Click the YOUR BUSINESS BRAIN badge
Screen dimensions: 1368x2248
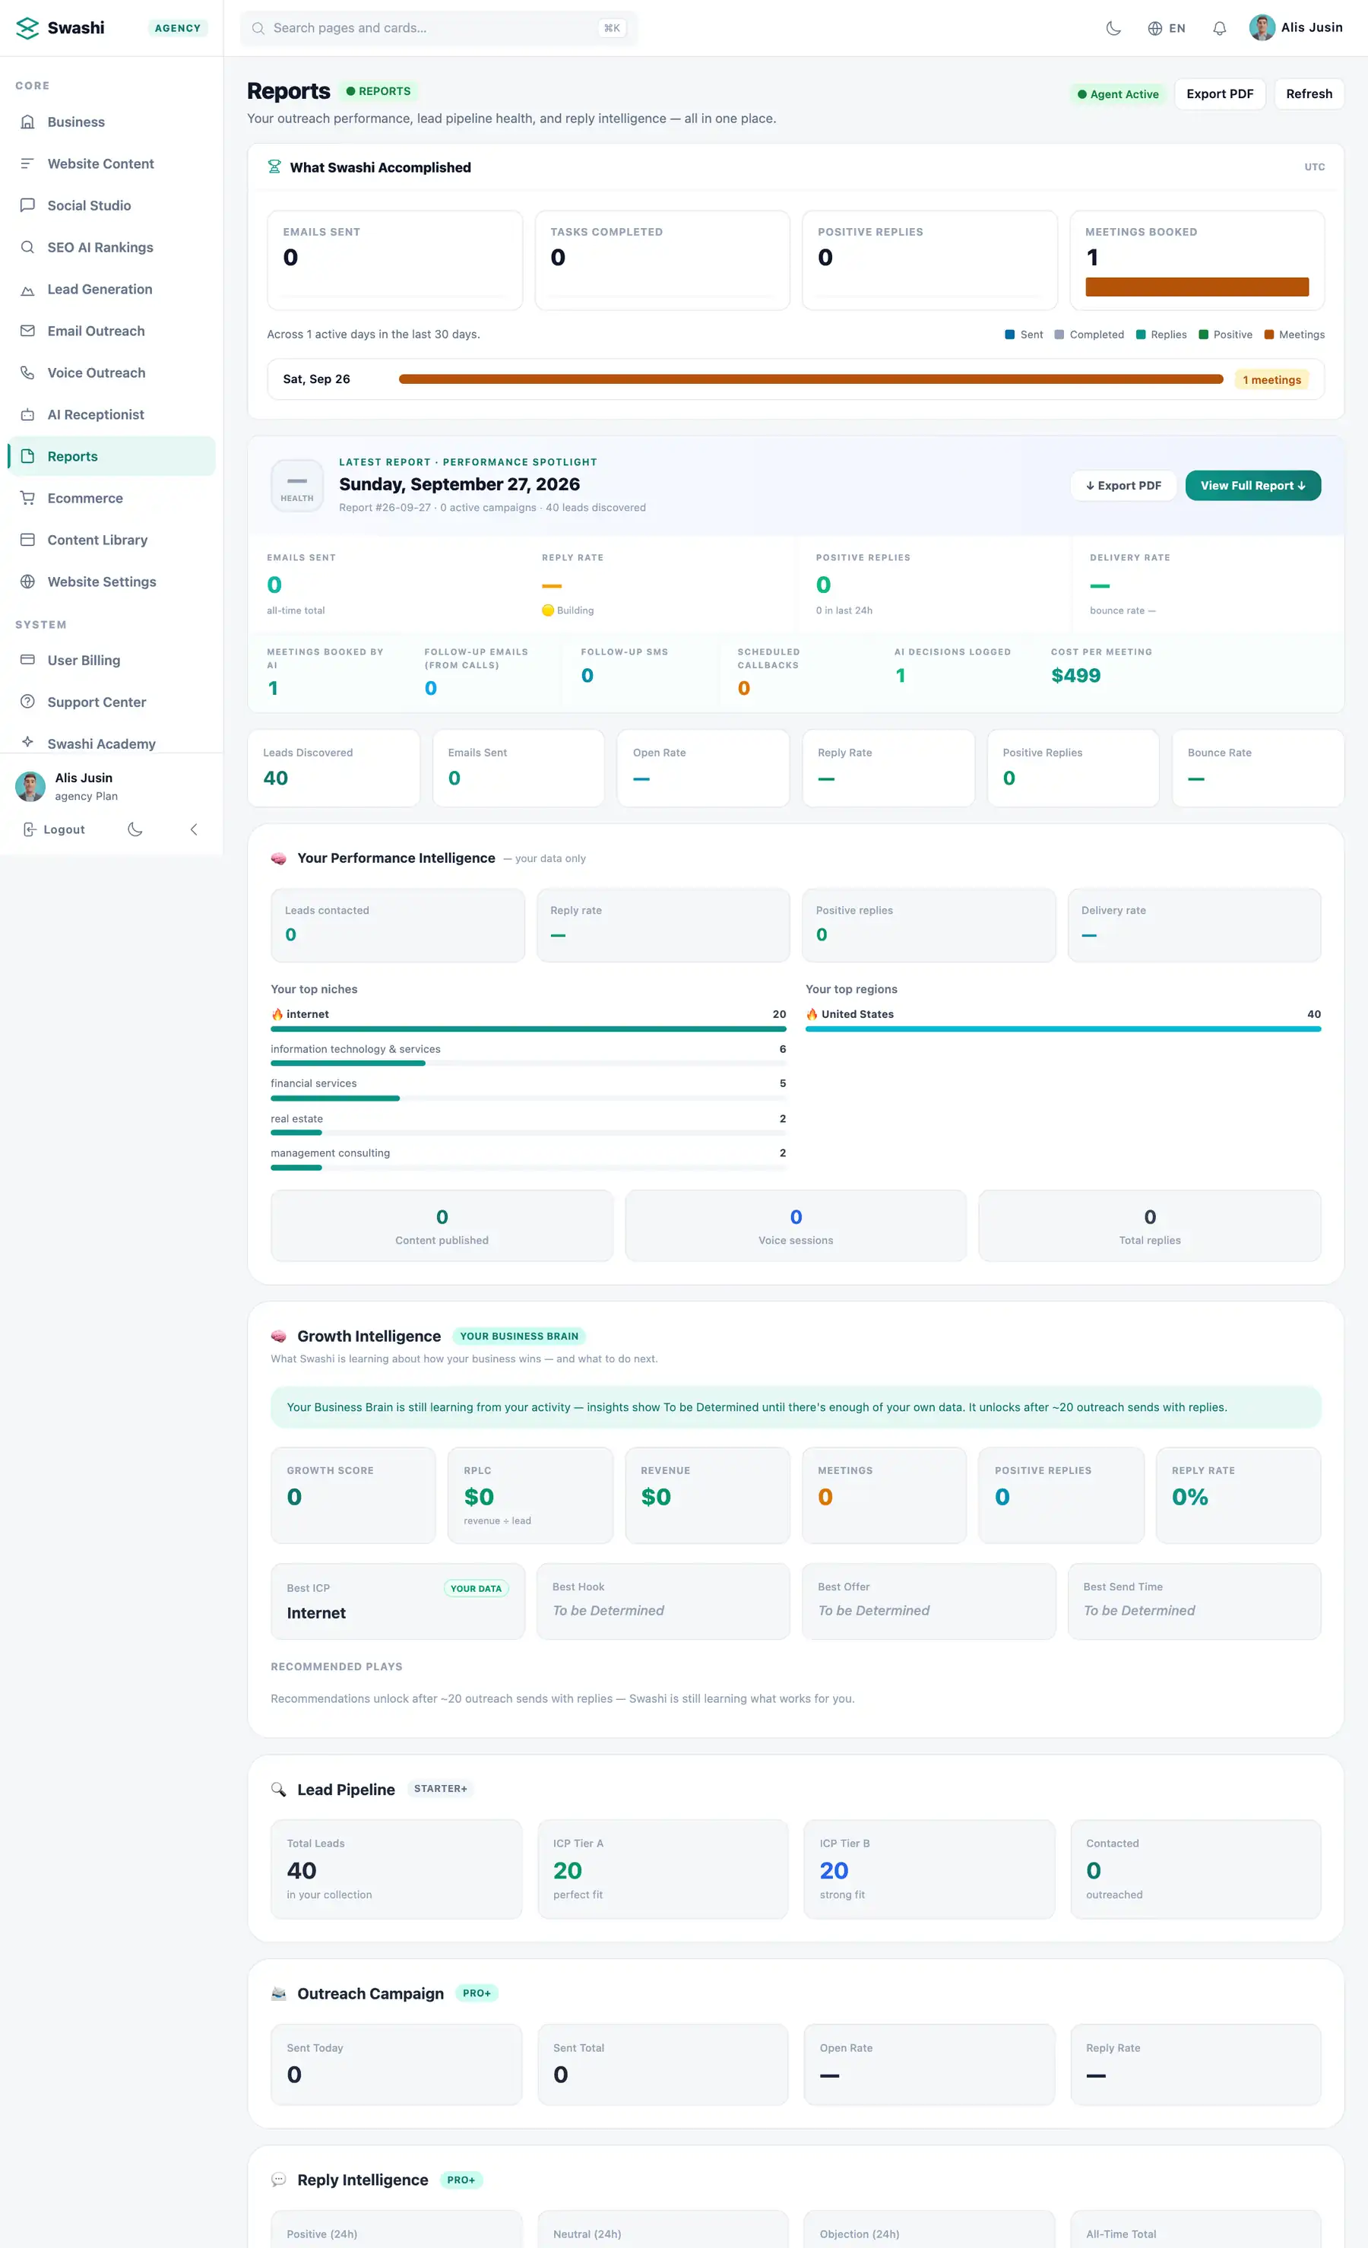(519, 1336)
